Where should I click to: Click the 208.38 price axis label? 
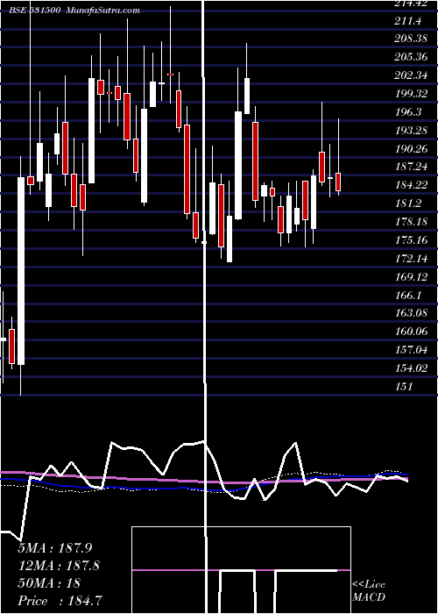412,39
